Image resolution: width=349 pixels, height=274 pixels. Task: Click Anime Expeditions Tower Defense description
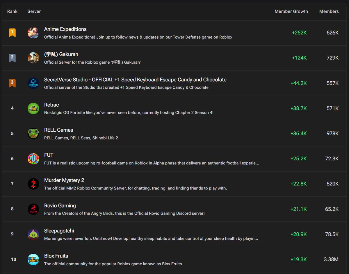point(138,37)
